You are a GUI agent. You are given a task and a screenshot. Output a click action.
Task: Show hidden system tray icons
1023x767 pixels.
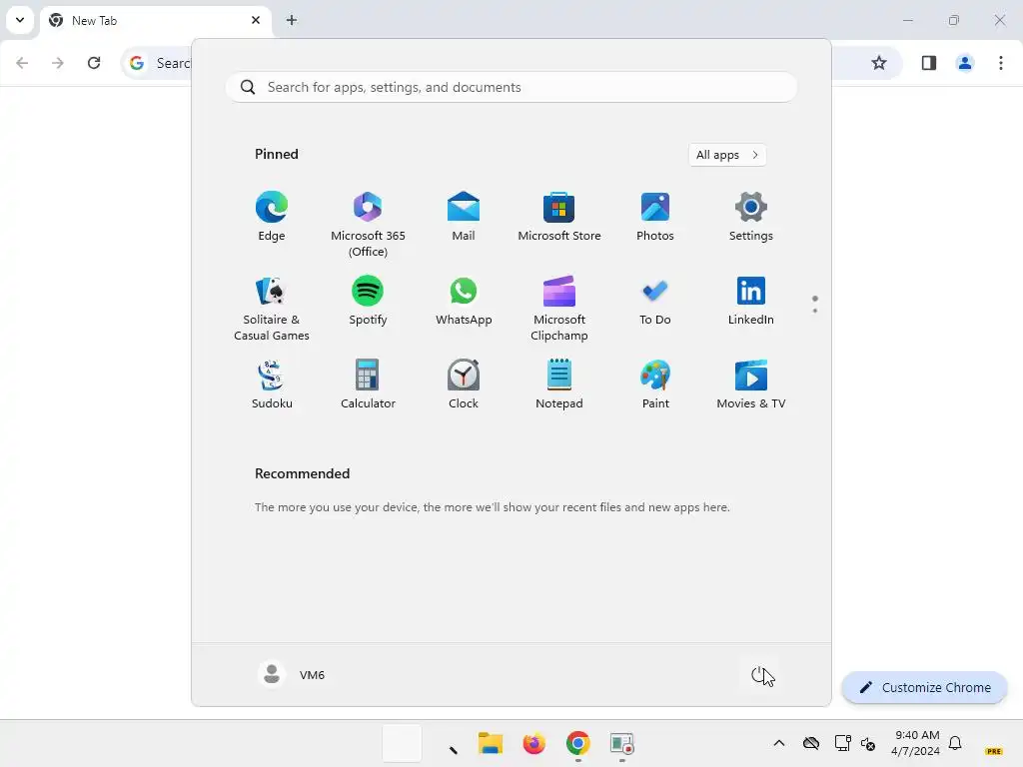tap(779, 743)
